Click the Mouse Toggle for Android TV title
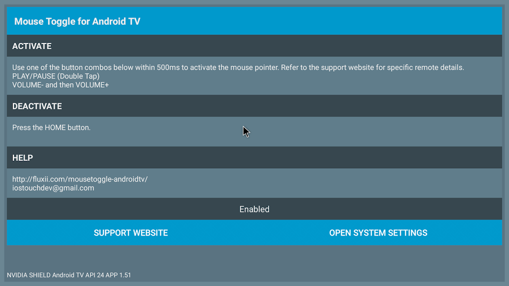The image size is (509, 286). tap(77, 21)
